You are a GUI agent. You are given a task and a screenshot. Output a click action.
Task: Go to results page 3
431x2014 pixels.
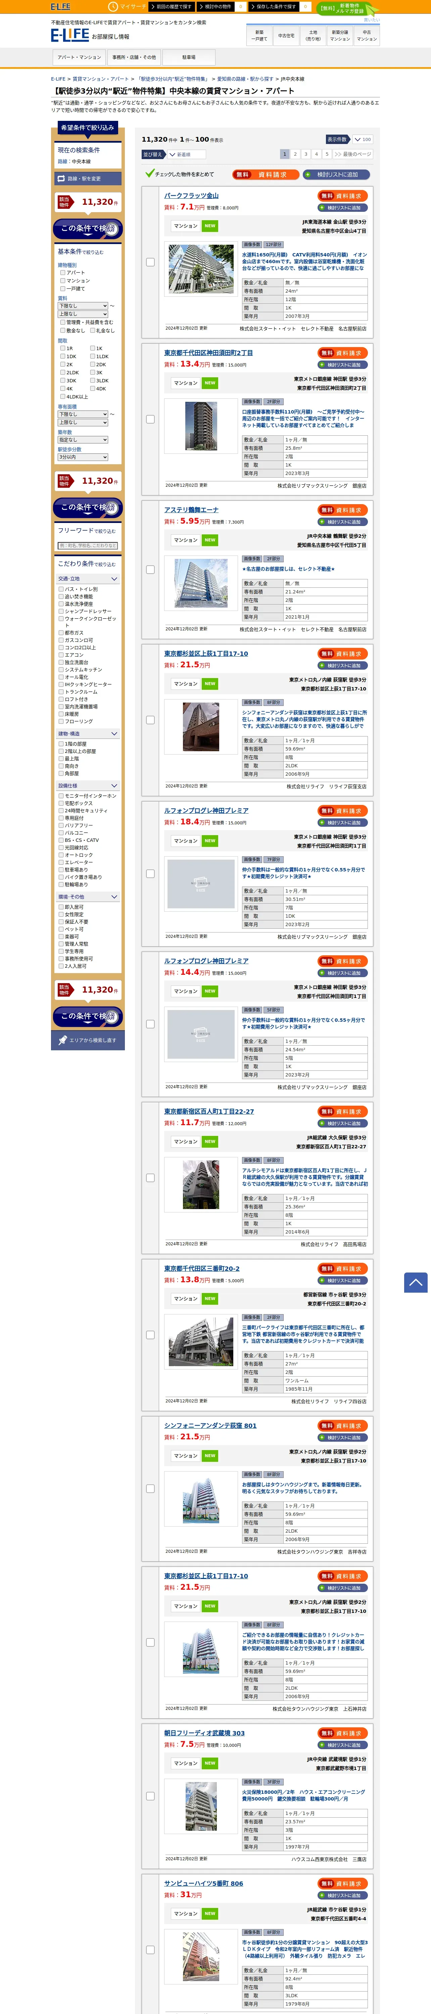pos(306,154)
